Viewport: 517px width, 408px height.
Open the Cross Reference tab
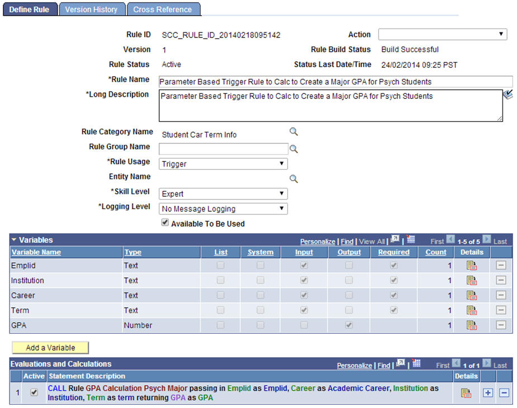[x=163, y=9]
